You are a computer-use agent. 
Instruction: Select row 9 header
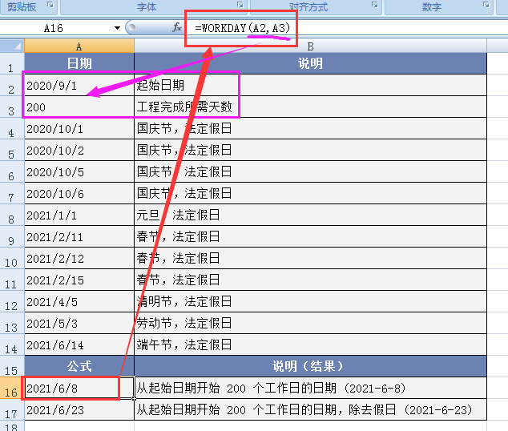point(12,237)
